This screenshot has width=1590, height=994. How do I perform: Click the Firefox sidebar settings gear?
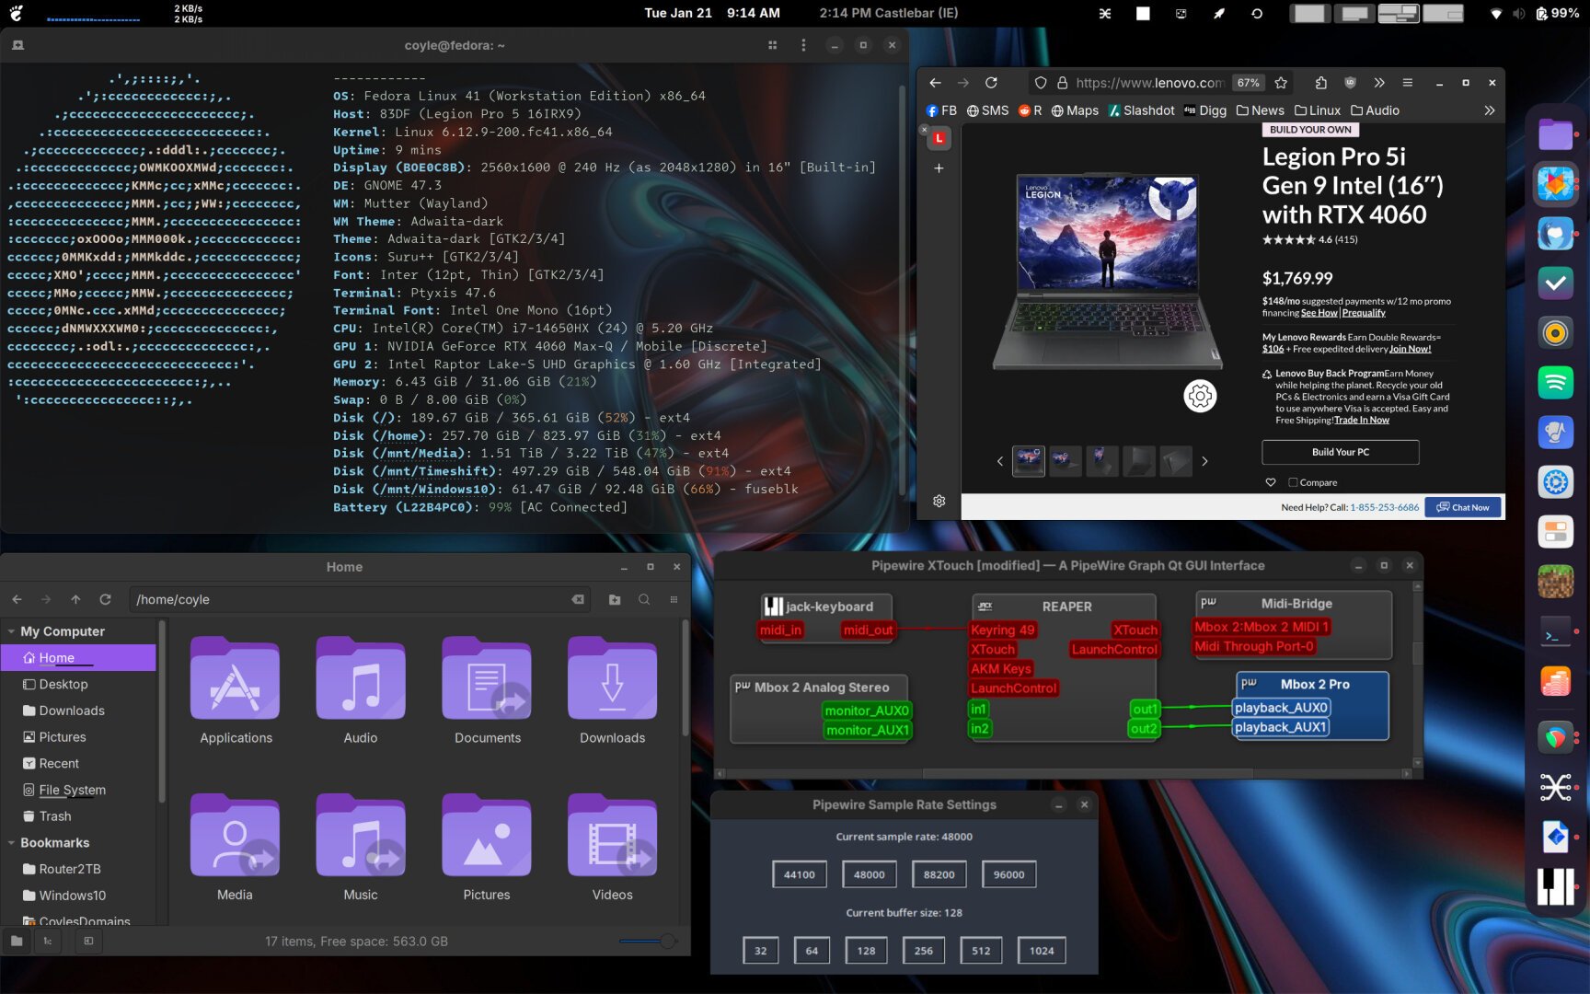[x=939, y=501]
